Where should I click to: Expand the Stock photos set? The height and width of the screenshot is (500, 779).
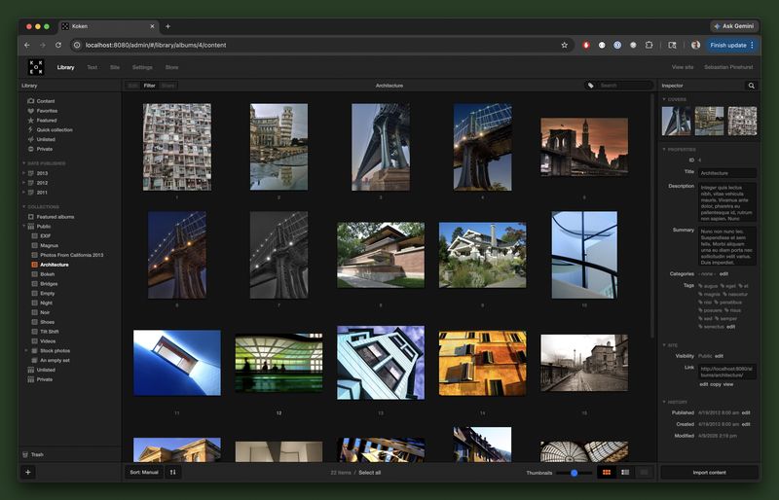tap(26, 350)
